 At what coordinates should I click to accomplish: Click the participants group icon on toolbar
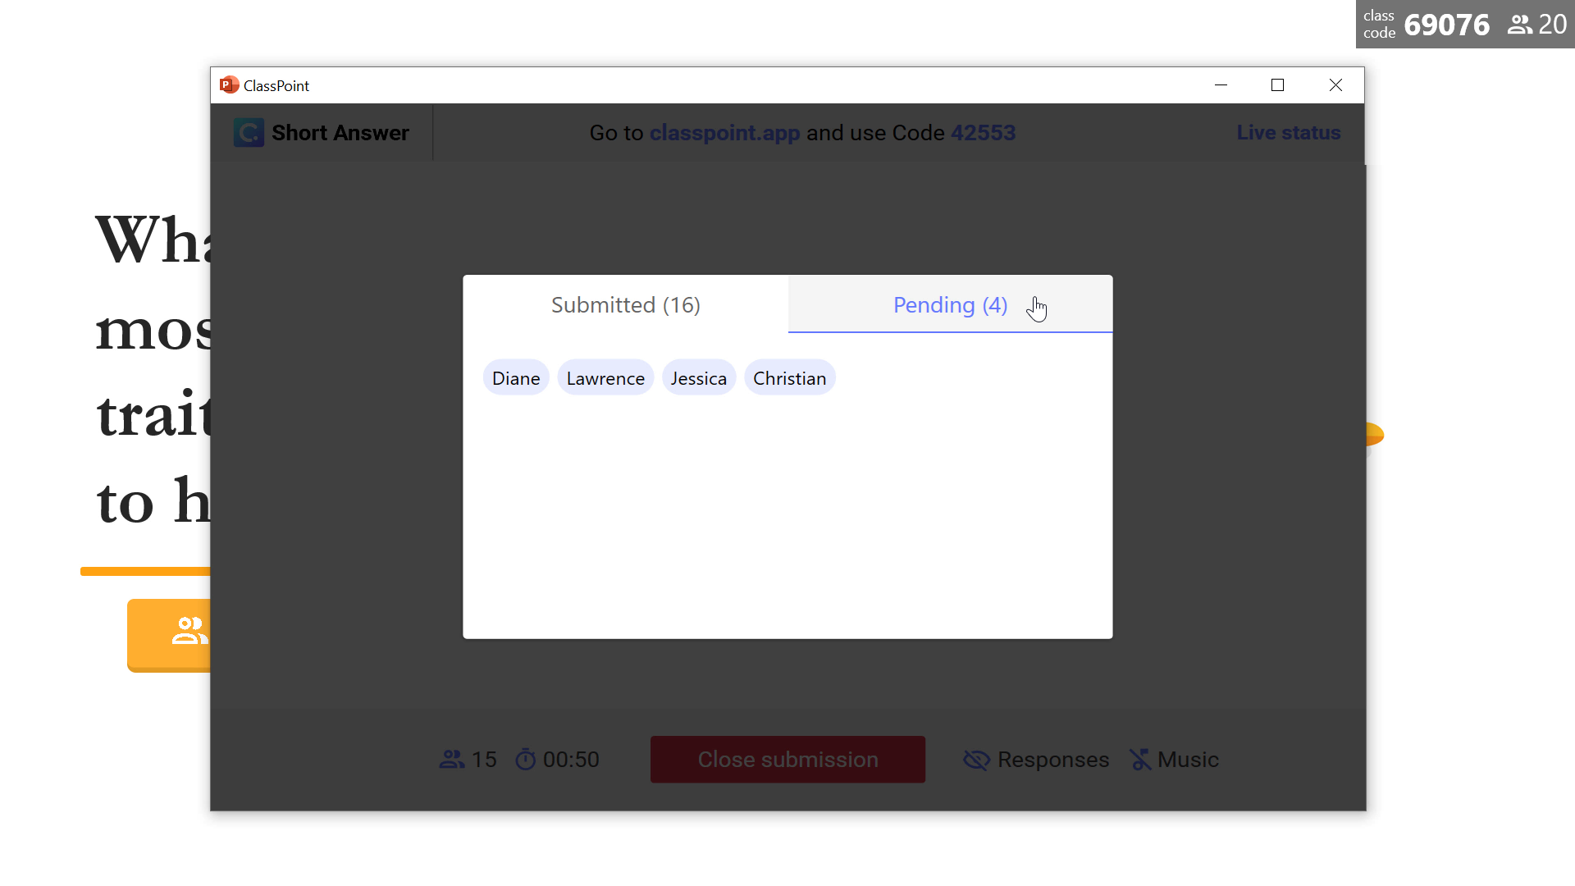452,758
